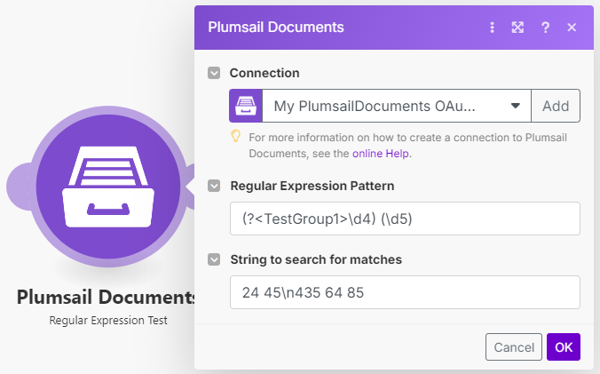
Task: Click into the String to search field
Action: pyautogui.click(x=405, y=292)
